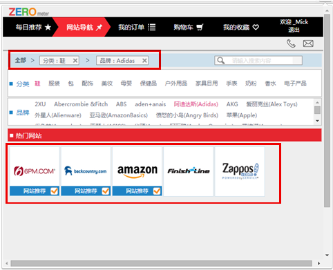Open the Zappos site tile
Image resolution: width=333 pixels, height=270 pixels.
click(240, 171)
